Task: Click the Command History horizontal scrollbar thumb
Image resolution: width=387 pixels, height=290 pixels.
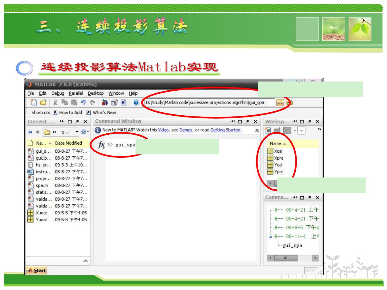Action: tap(285, 258)
